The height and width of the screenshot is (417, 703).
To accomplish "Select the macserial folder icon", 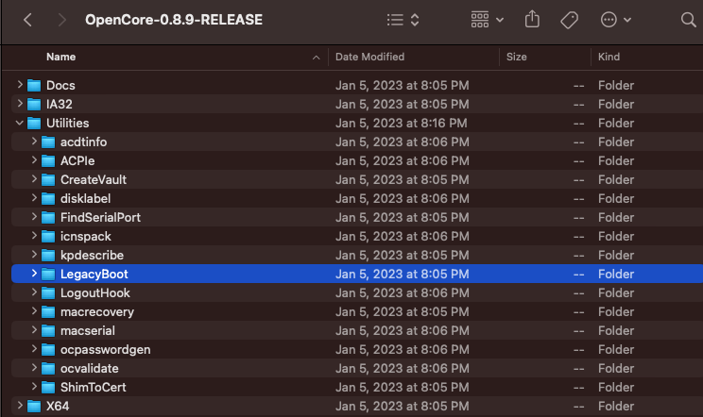I will click(x=48, y=330).
